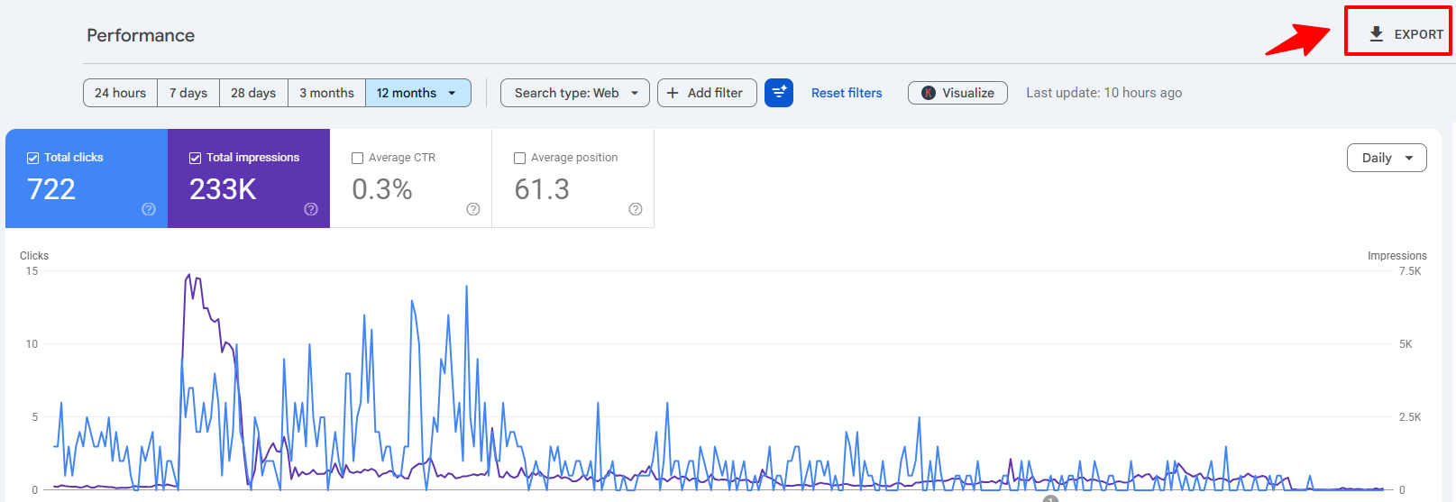Click the plus icon in Add filter
Screen dimensions: 1456x502
(673, 93)
